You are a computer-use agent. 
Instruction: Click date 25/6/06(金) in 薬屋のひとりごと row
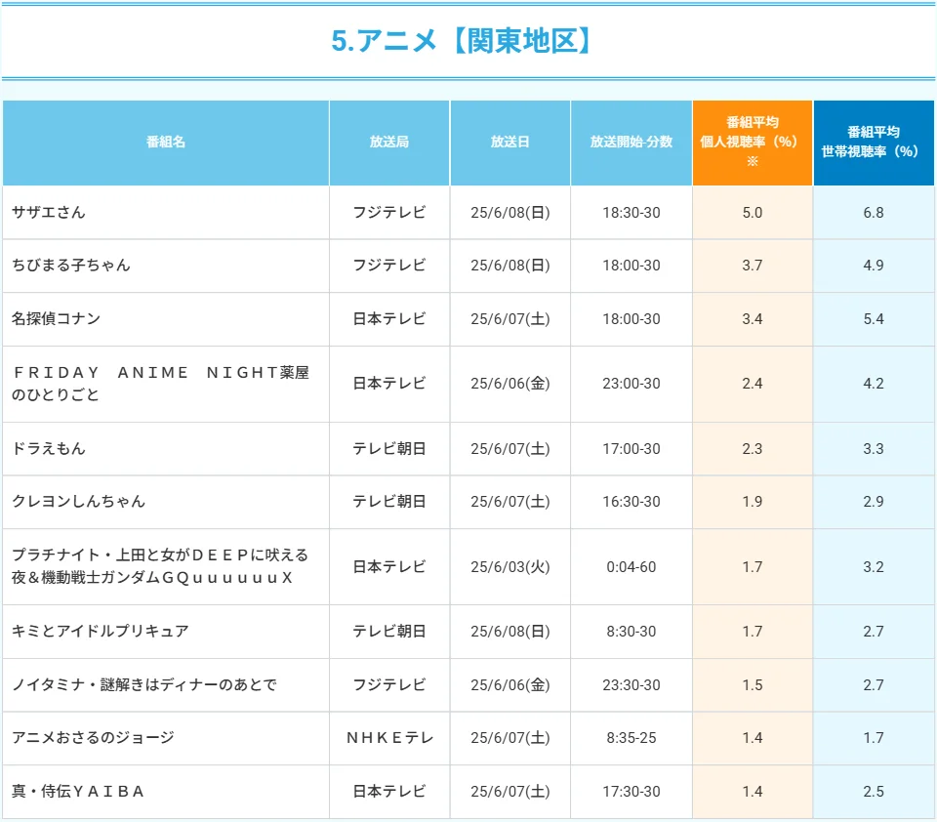click(x=509, y=384)
